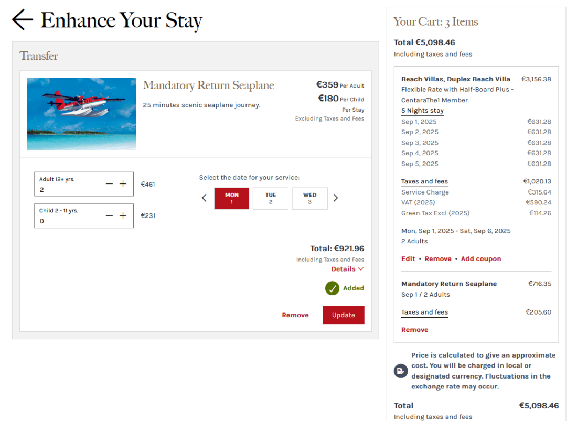Select TUE 2 as service date

coord(271,198)
